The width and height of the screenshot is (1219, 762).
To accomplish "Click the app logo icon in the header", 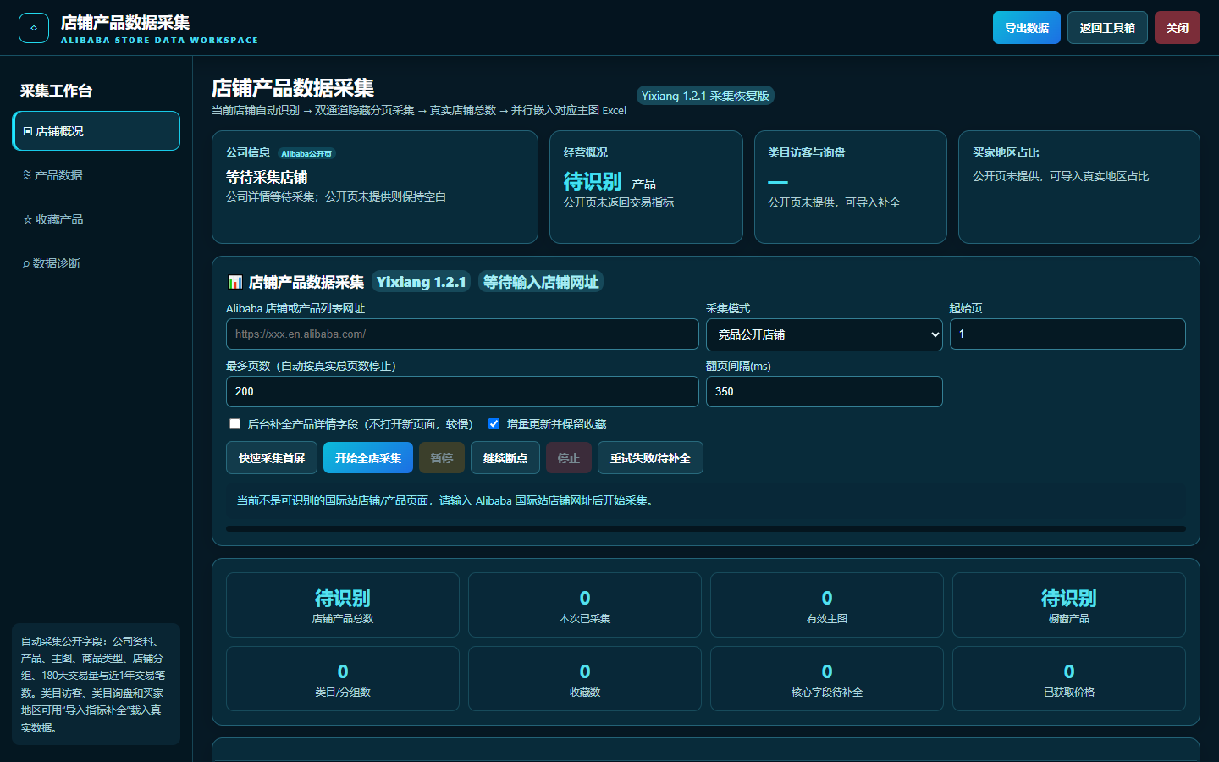I will pyautogui.click(x=34, y=28).
